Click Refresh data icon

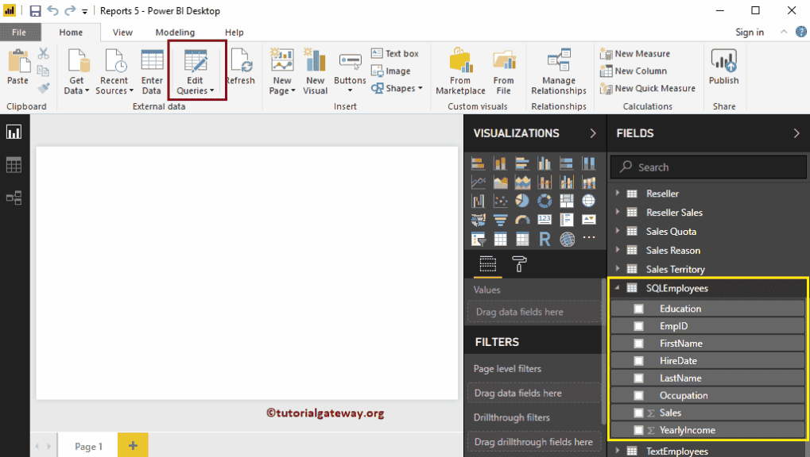pos(241,67)
